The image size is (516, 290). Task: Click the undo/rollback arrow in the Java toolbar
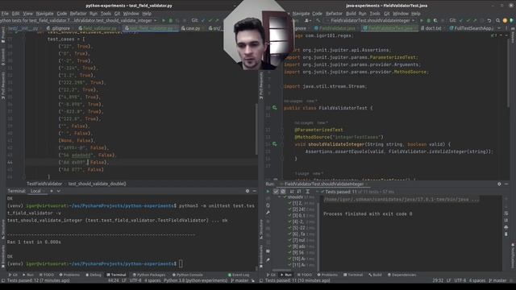489,20
